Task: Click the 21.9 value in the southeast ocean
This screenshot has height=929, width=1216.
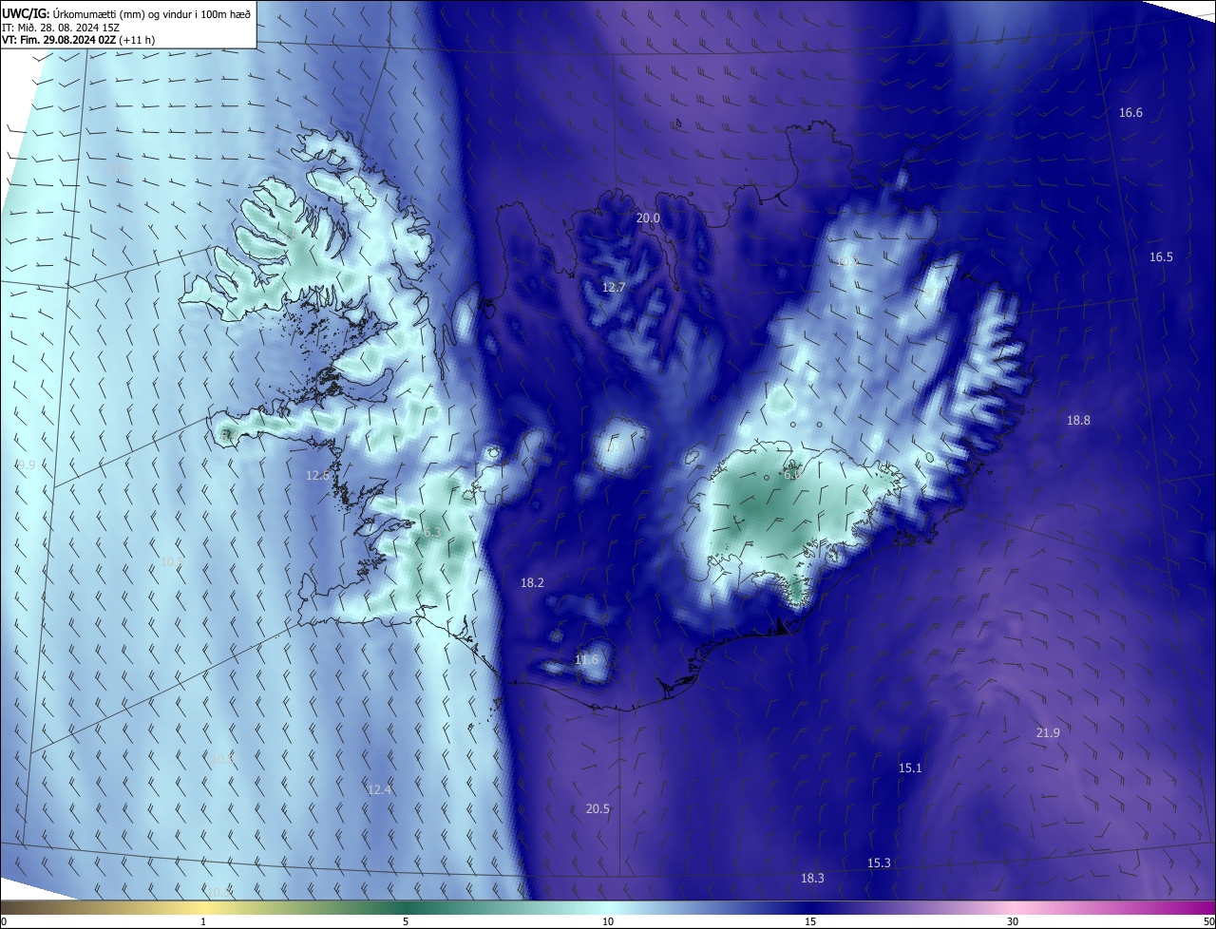Action: [x=1048, y=733]
